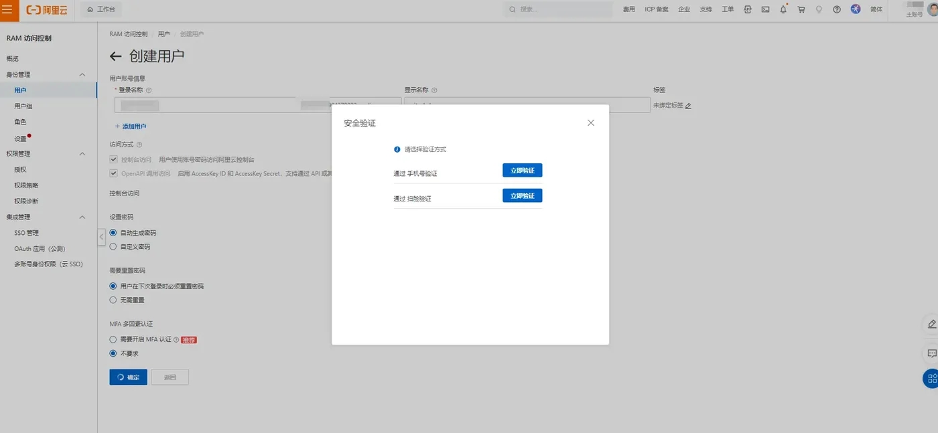Open the ICP 备案 menu

(657, 9)
